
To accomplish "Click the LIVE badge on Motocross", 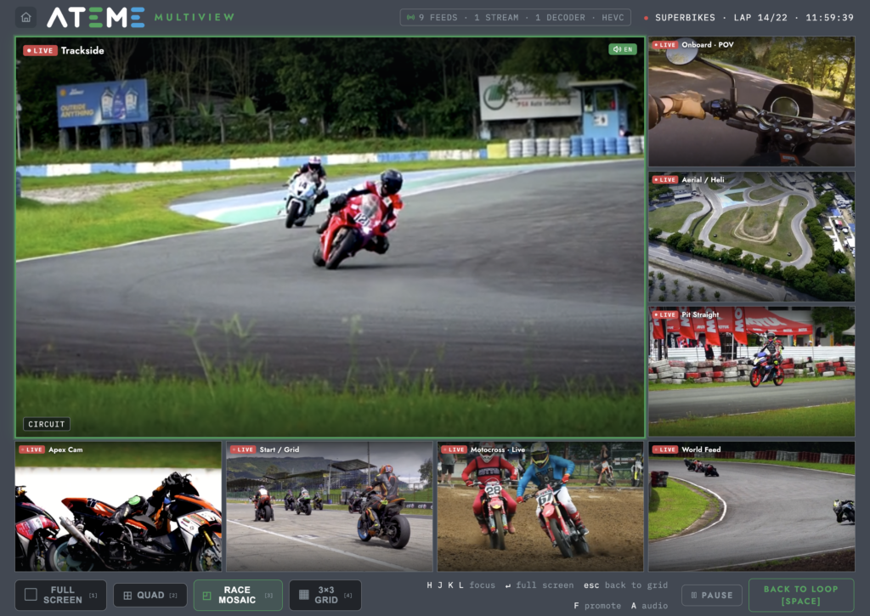I will click(454, 449).
